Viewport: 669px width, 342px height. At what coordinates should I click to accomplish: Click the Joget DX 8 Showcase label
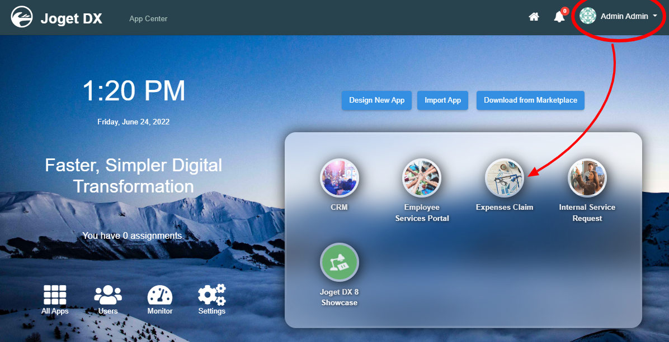[x=339, y=297]
